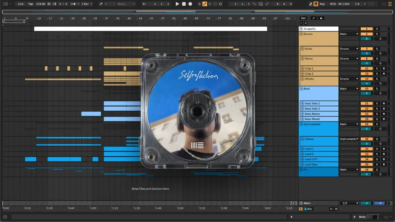Click the Stop button in transport
The height and width of the screenshot is (222, 395).
(184, 4)
